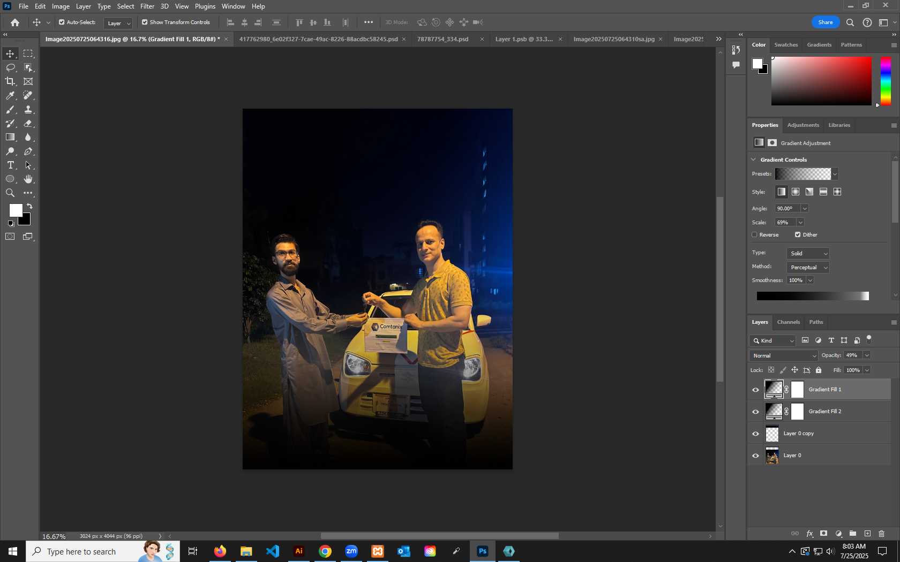The image size is (900, 562).
Task: Open the Filter menu
Action: (147, 6)
